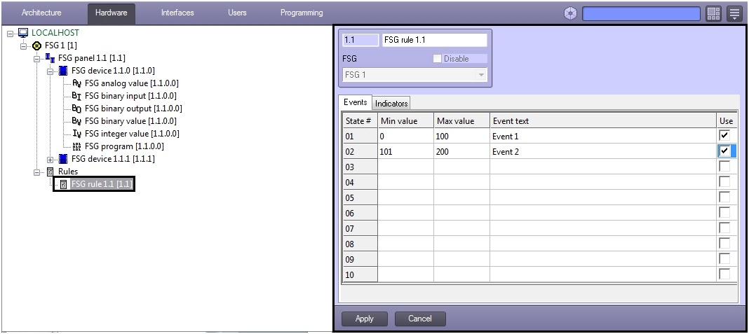Open the Interfaces tab
This screenshot has width=749, height=334.
[177, 13]
